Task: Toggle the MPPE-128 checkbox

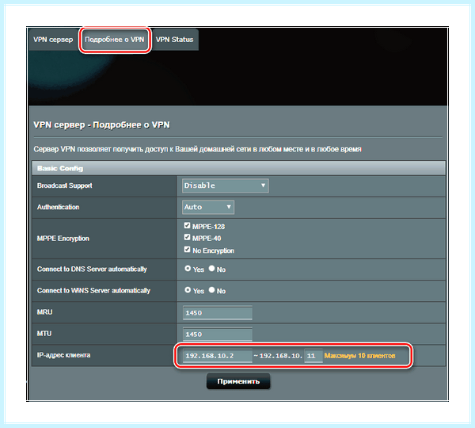Action: click(x=187, y=225)
